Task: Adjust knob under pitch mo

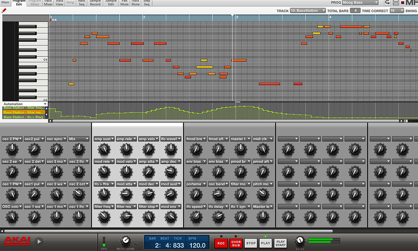Action: tap(263, 195)
